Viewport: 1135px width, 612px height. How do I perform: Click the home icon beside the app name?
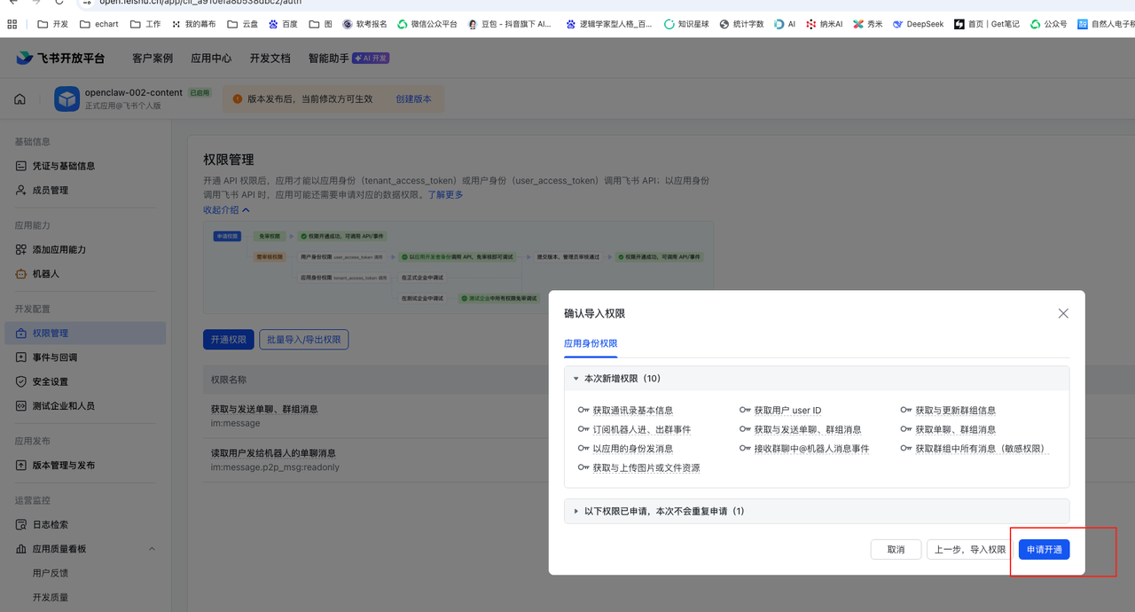(x=20, y=99)
